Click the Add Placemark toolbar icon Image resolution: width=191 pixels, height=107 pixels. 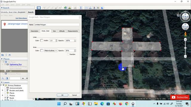tap(44, 8)
